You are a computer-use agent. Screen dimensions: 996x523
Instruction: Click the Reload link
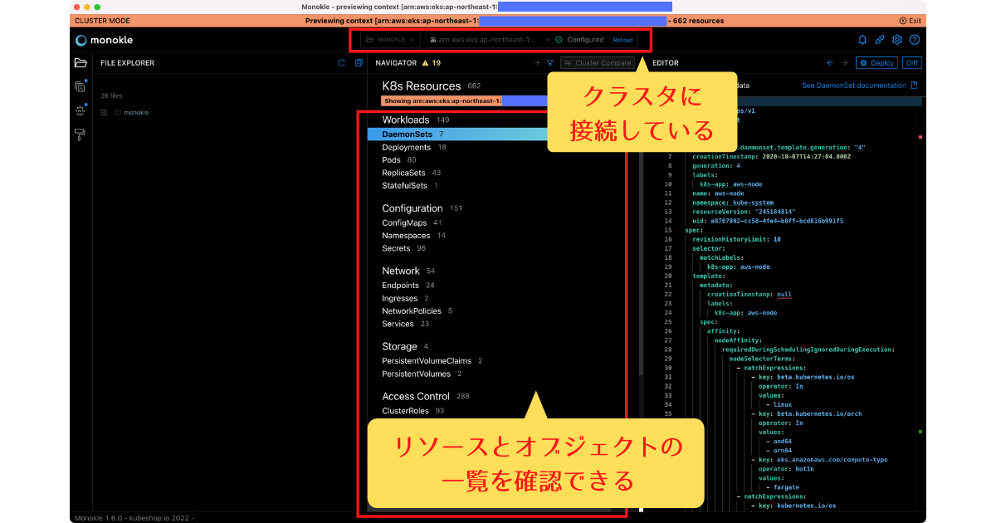click(x=622, y=40)
